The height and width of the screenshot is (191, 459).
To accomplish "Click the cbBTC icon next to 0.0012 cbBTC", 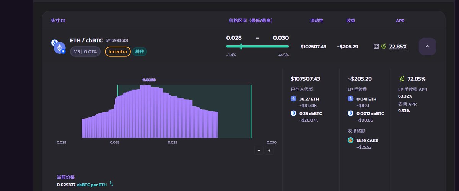I will click(x=350, y=113).
